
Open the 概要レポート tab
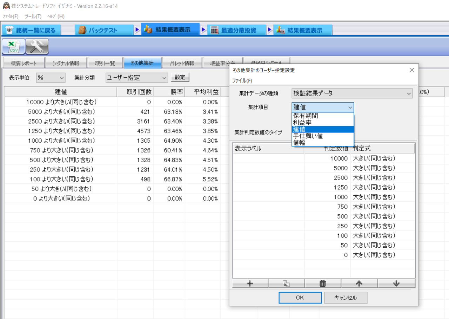click(24, 63)
